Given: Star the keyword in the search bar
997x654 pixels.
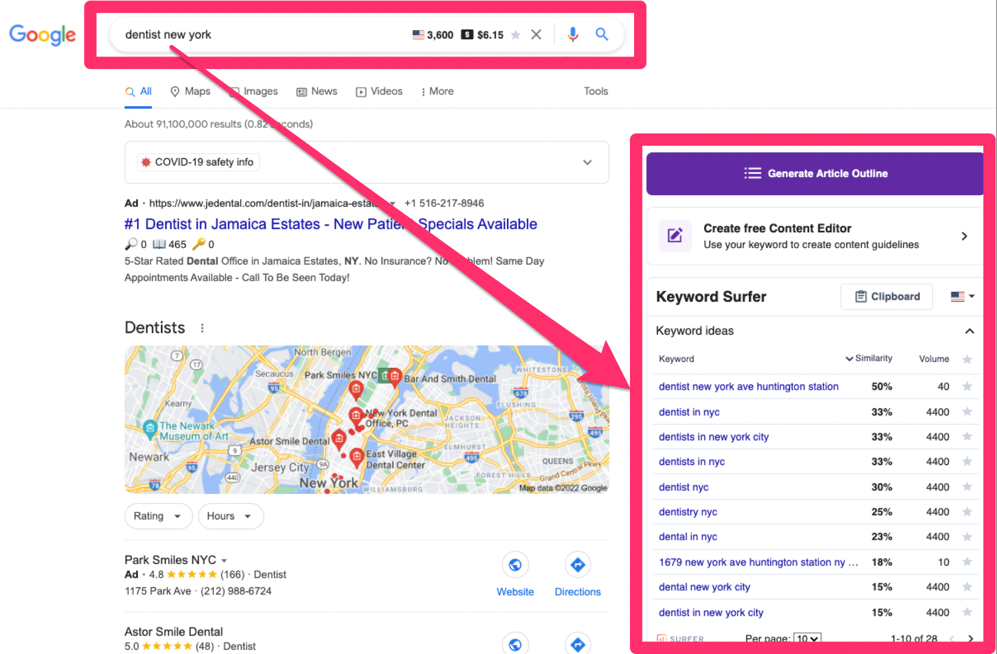Looking at the screenshot, I should point(516,35).
